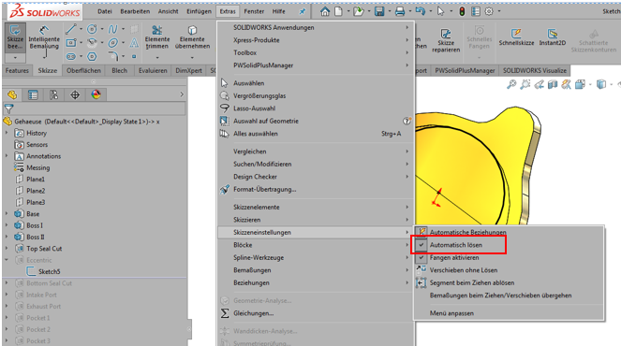Viewport: 621px width, 346px height.
Task: Select the Intelligente Bemaßung tool
Action: [44, 38]
